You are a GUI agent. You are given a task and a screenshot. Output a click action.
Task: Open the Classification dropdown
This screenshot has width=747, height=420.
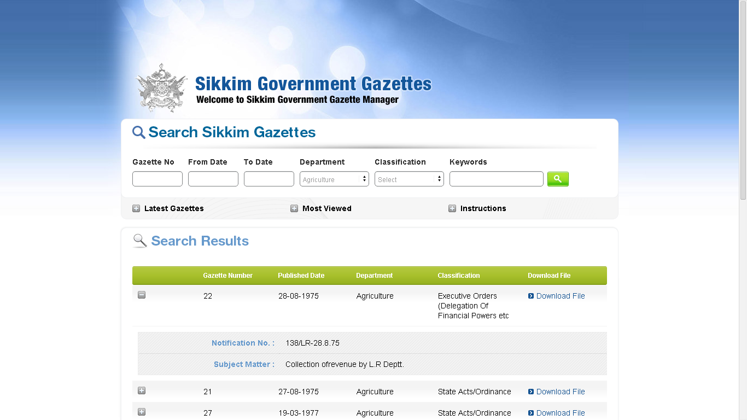409,179
